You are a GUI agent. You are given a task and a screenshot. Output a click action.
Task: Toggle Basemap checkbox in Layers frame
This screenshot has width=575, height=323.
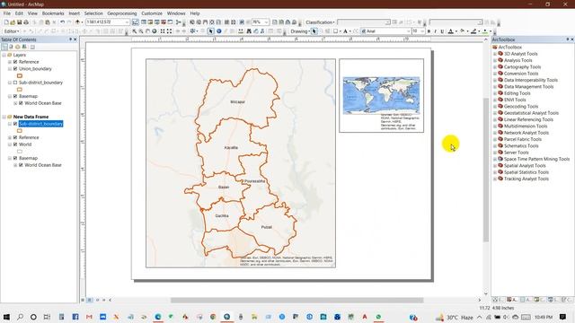(15, 96)
